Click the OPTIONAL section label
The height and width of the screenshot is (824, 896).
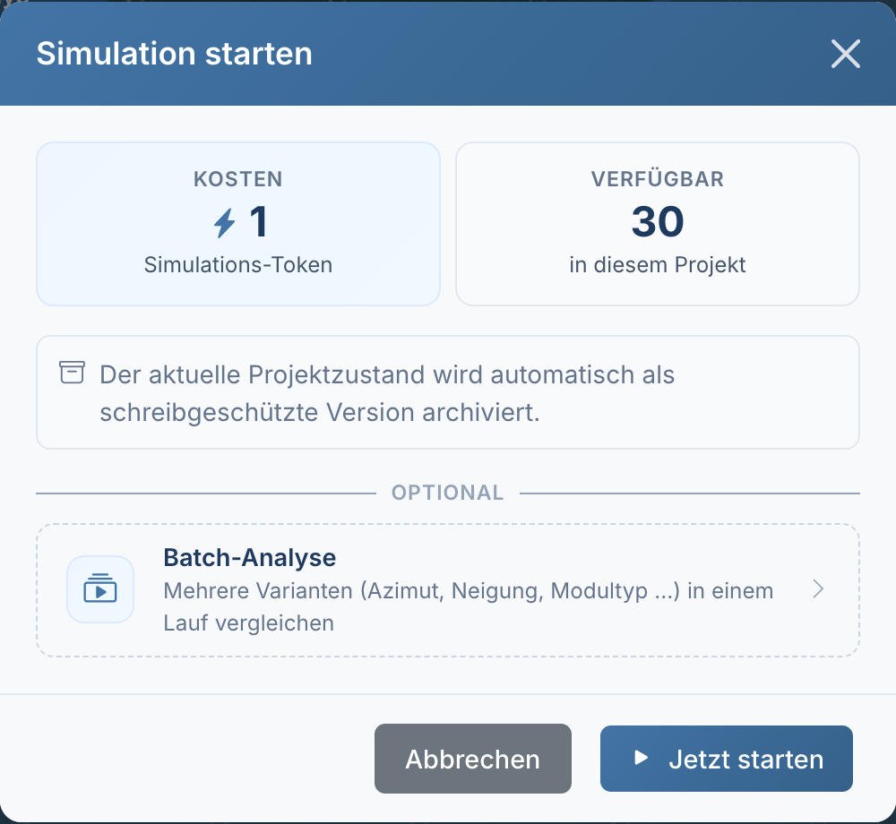447,493
